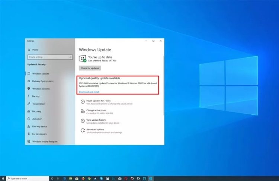The image size is (279, 181).
Task: Select Windows Update in the sidebar
Action: point(40,74)
